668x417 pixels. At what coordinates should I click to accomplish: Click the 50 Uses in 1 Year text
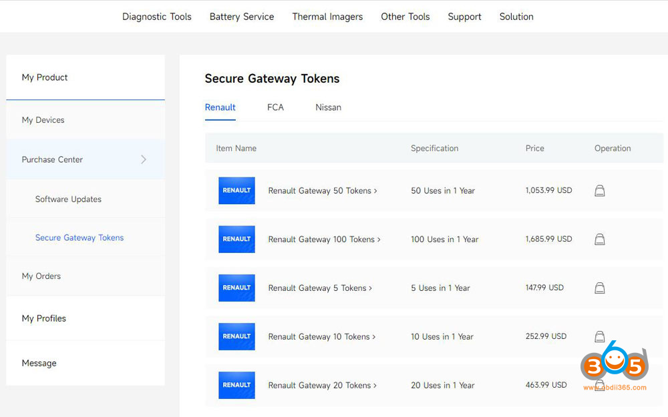443,191
